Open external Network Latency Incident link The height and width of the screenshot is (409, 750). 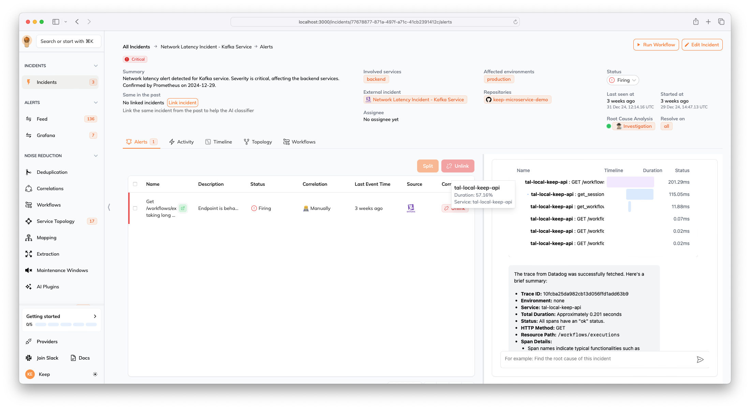click(x=415, y=100)
